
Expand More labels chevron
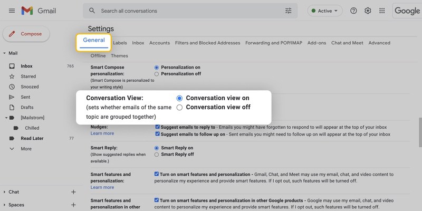point(12,149)
